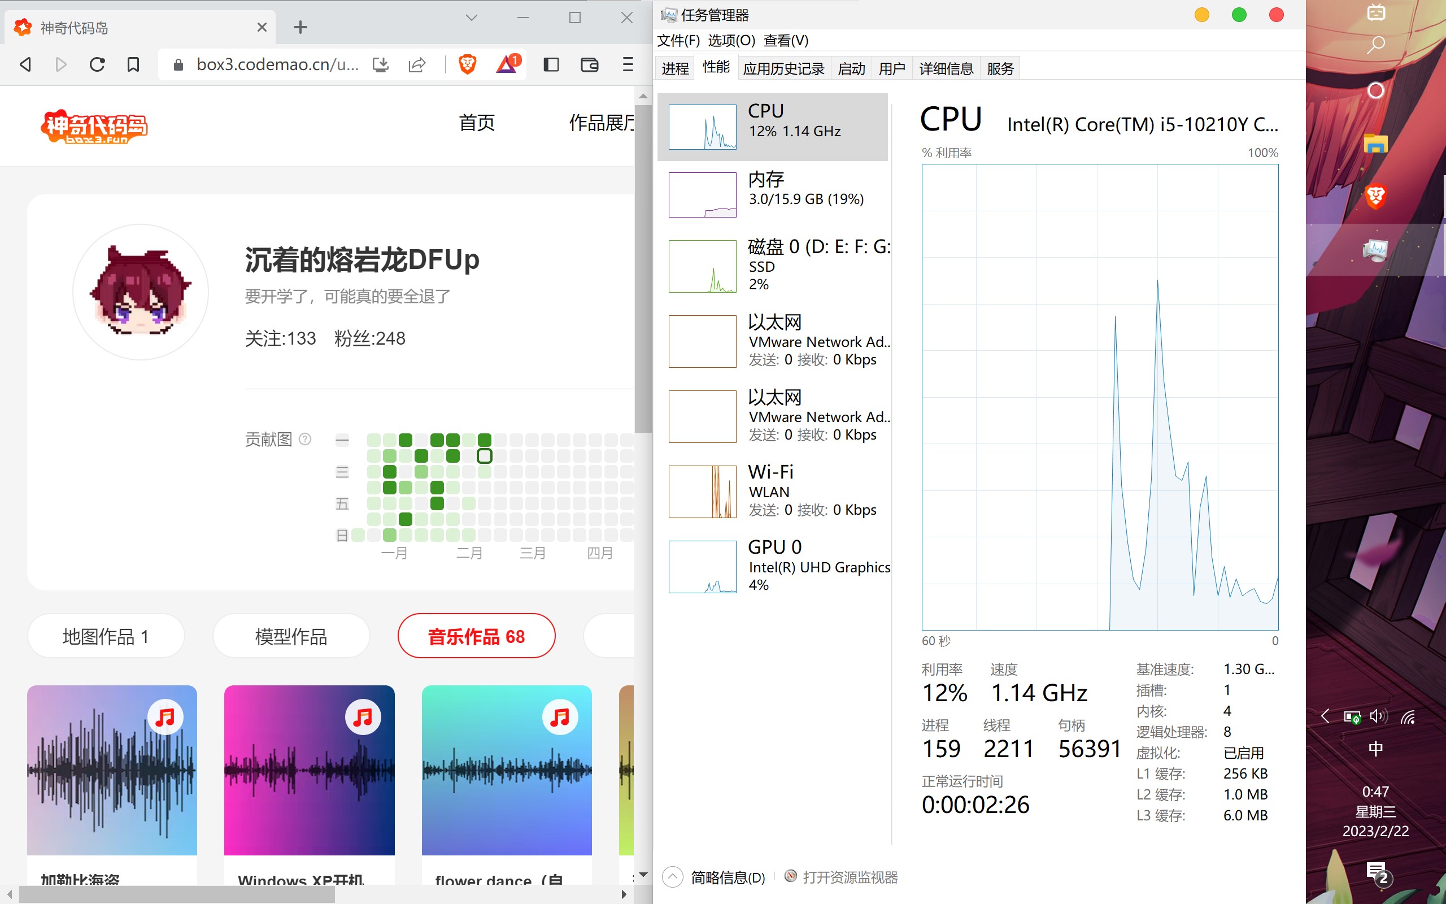This screenshot has height=904, width=1446.
Task: Select the 性能 tab
Action: (x=716, y=68)
